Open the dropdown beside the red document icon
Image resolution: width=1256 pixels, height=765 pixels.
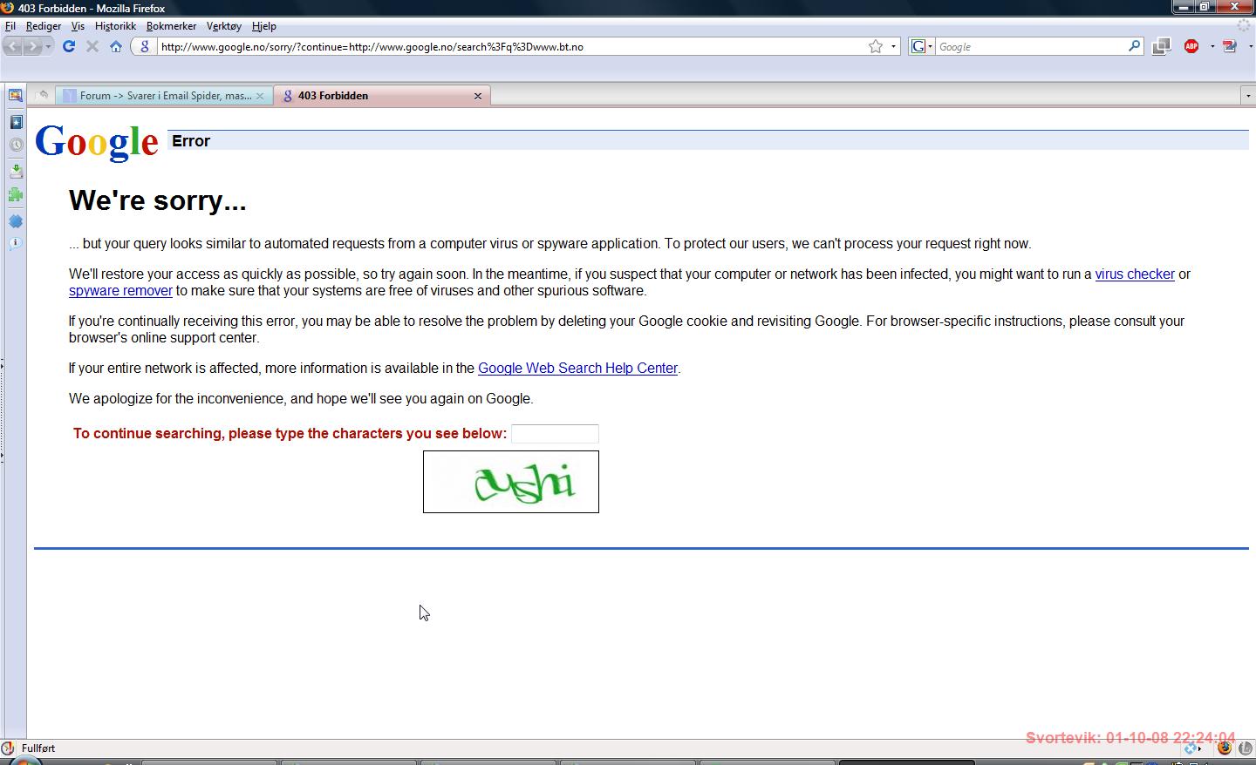pyautogui.click(x=1250, y=46)
